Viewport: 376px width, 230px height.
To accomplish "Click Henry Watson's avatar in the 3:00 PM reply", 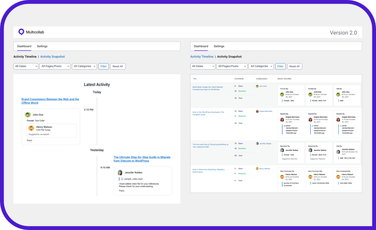I will (x=31, y=128).
